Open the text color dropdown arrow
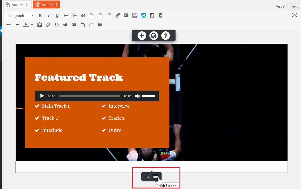 tap(32, 25)
